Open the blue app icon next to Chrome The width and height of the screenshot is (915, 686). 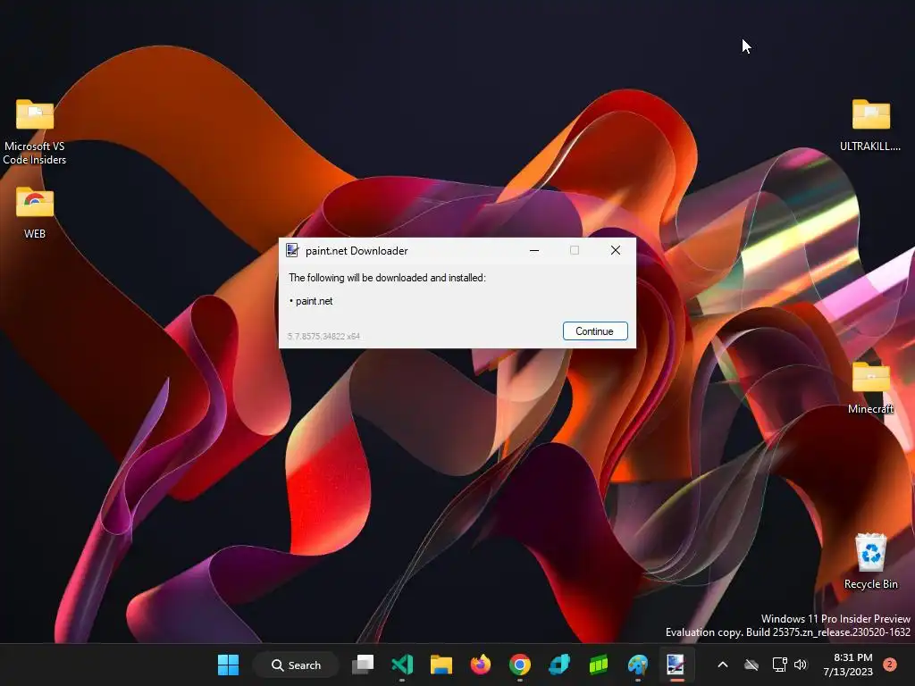pos(559,665)
